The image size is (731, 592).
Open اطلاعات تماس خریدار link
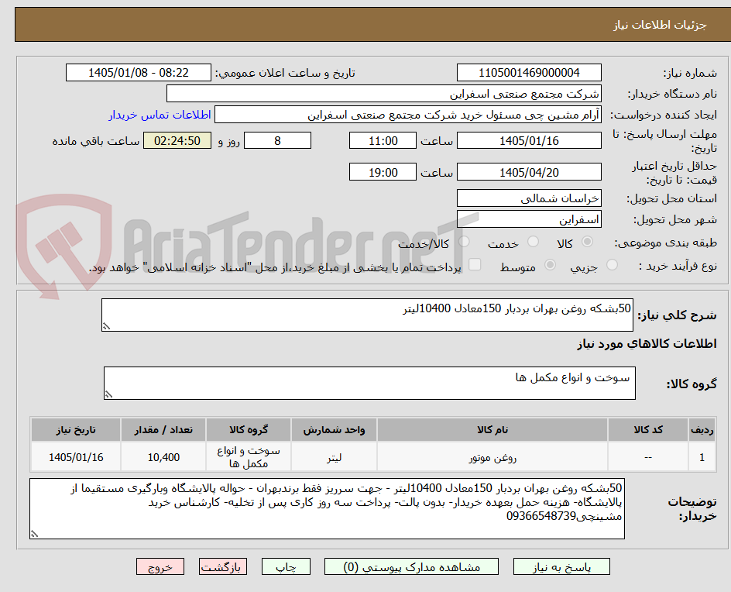click(x=160, y=115)
